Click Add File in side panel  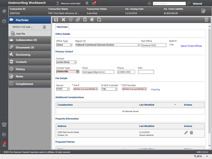21,34
